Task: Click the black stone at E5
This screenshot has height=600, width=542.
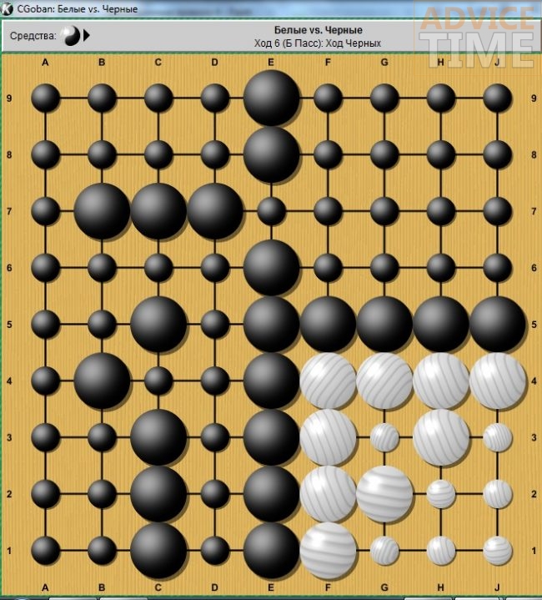Action: [271, 325]
